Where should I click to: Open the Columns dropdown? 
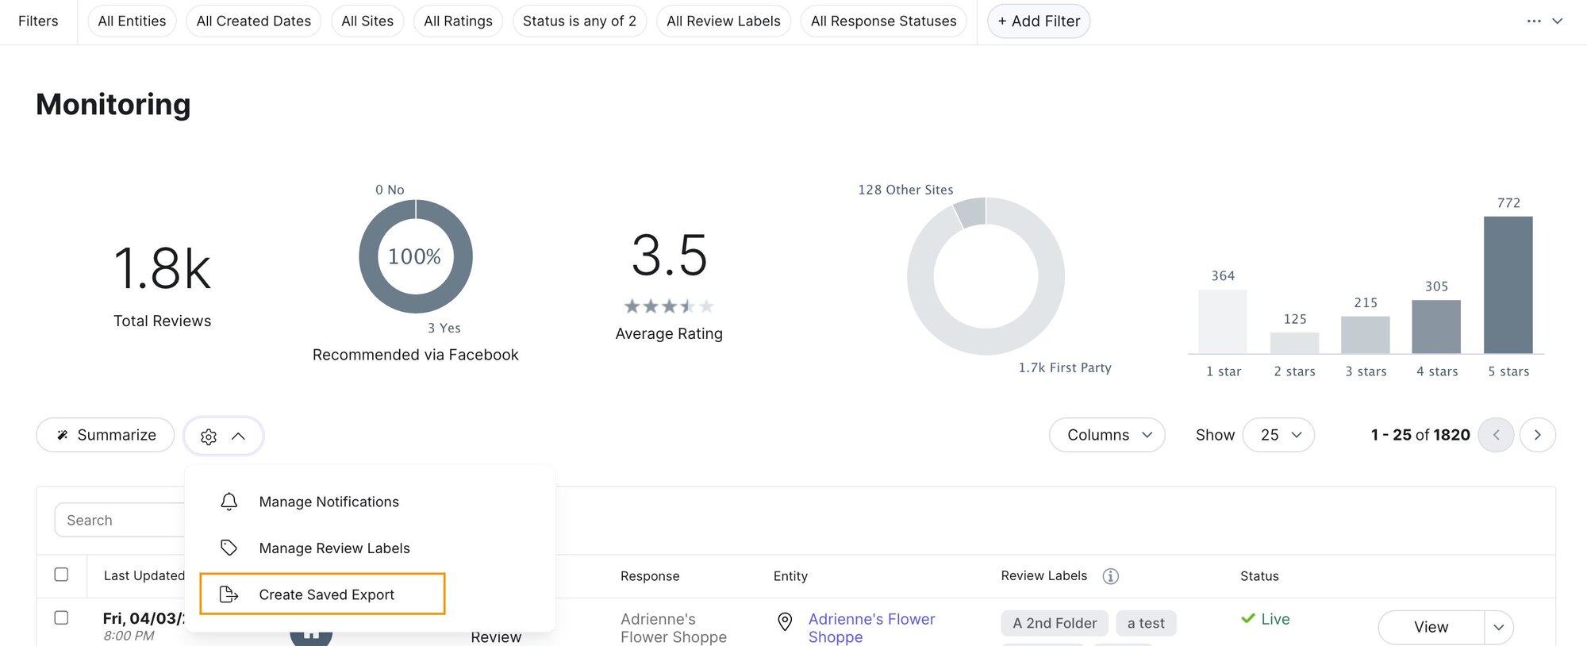coord(1107,435)
